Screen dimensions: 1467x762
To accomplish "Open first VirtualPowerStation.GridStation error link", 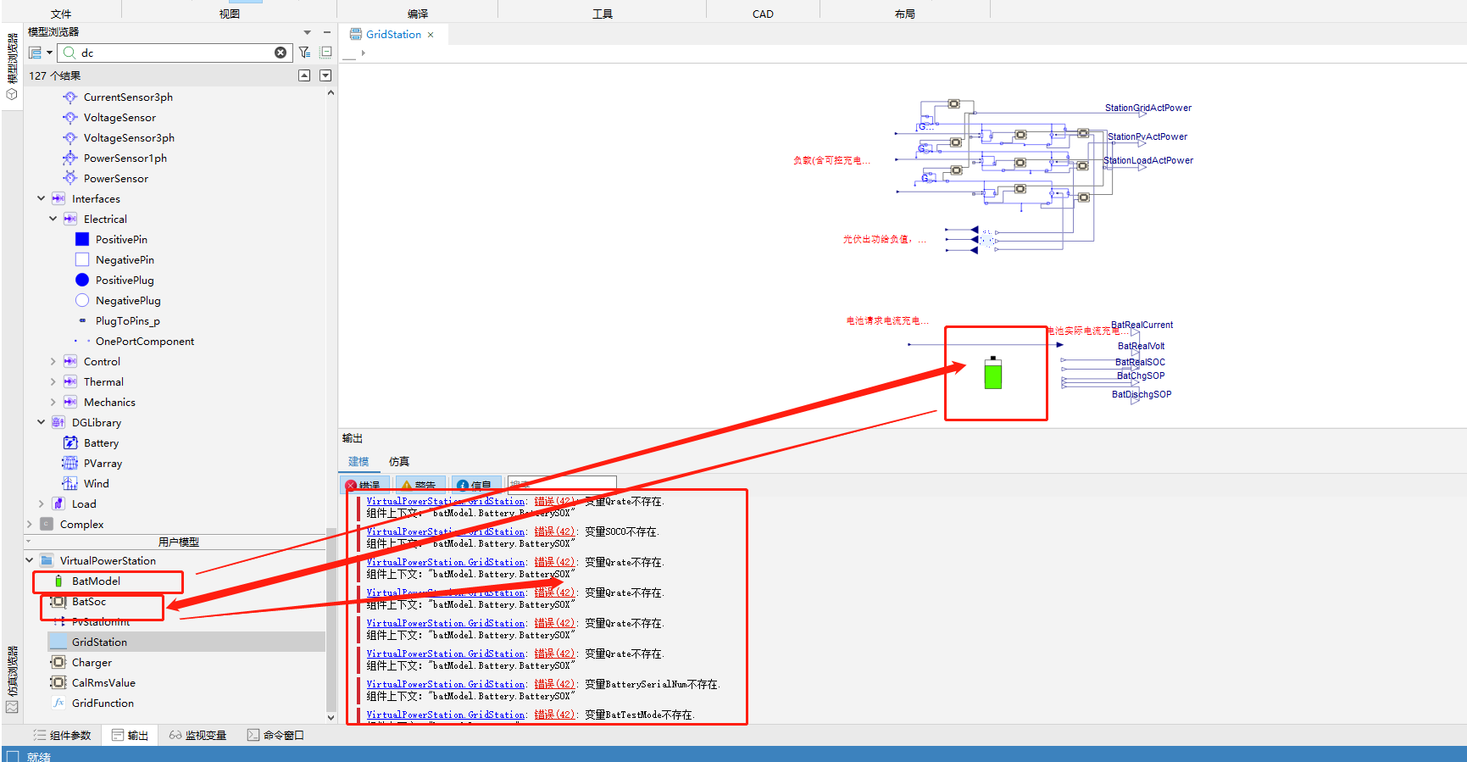I will [x=446, y=502].
